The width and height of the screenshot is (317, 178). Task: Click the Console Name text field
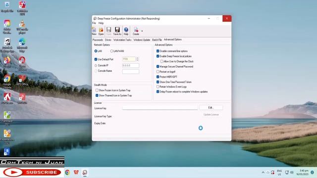(x=131, y=71)
